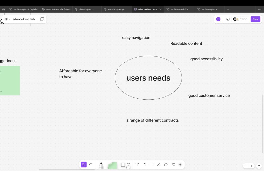Expand the user avatar H dropdown
This screenshot has width=264, height=171.
(219, 19)
